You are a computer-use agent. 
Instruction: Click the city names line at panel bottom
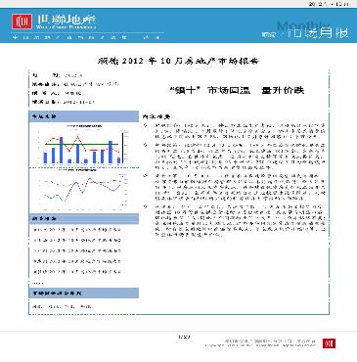62,306
